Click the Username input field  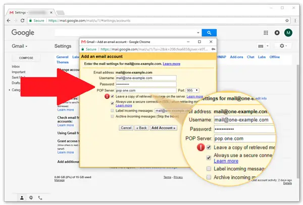pyautogui.click(x=146, y=78)
